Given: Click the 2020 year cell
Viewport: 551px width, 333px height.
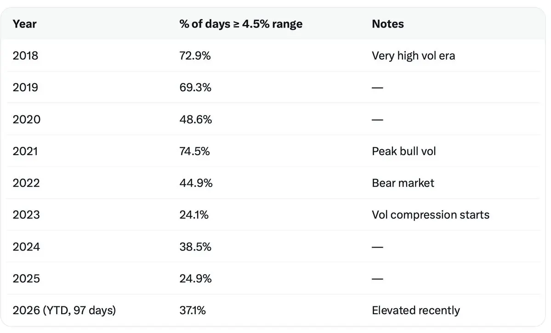Looking at the screenshot, I should point(27,120).
